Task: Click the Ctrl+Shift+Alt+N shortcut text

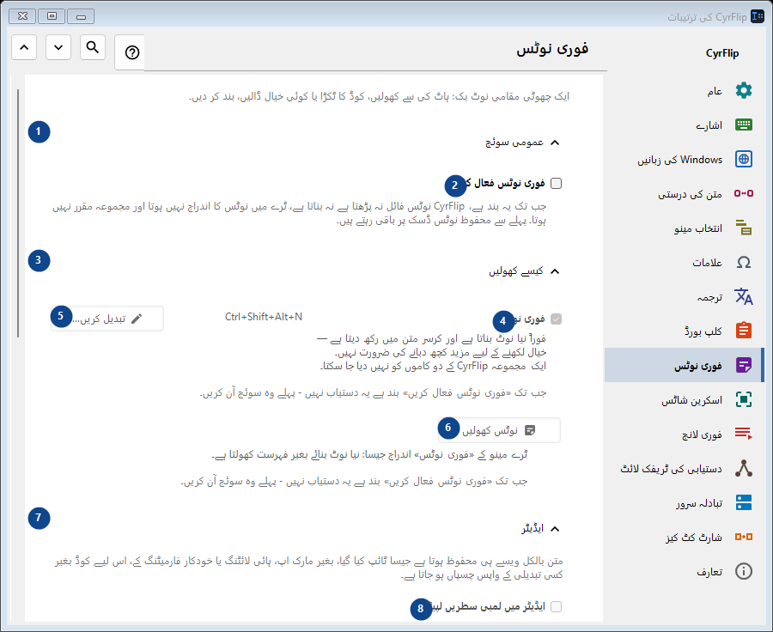Action: 264,317
